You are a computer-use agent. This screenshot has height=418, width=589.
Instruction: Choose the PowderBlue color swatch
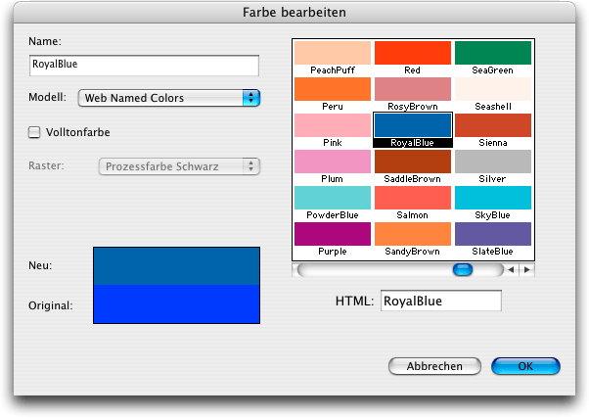[x=333, y=198]
